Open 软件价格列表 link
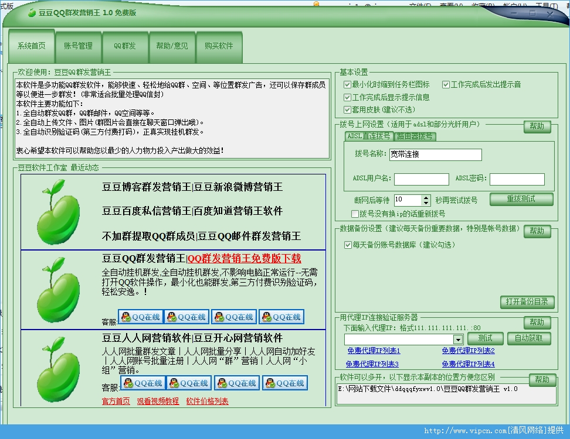 click(x=207, y=402)
